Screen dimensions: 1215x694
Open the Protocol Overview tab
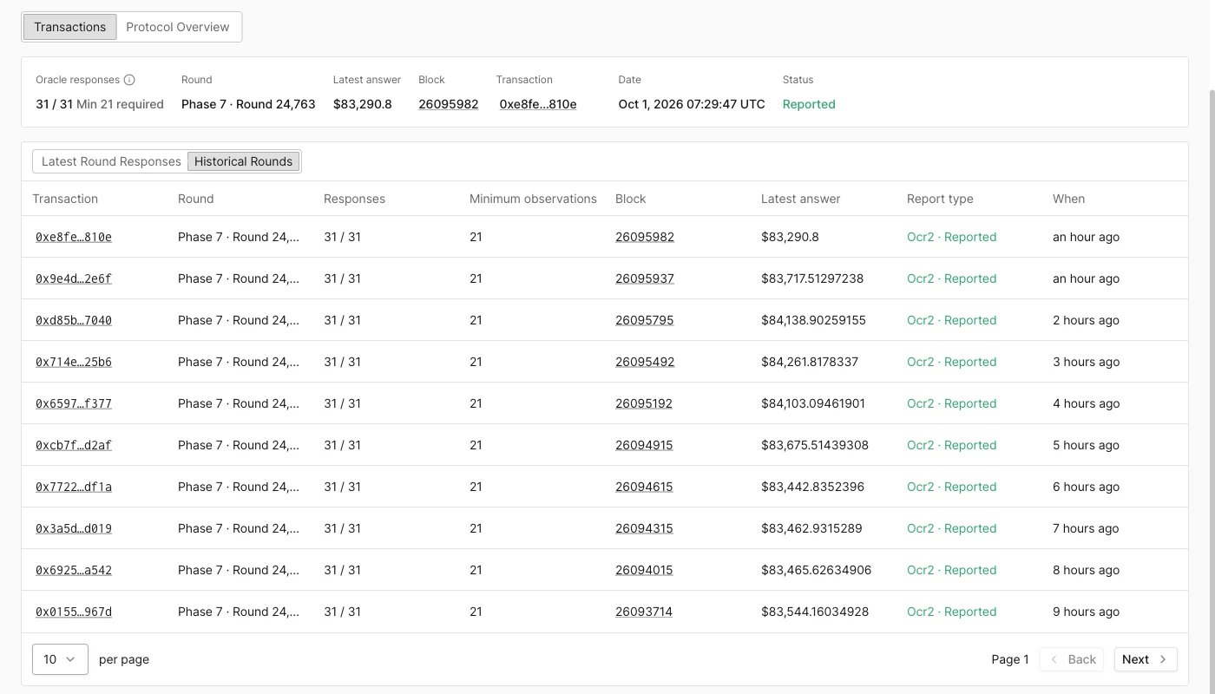click(178, 27)
